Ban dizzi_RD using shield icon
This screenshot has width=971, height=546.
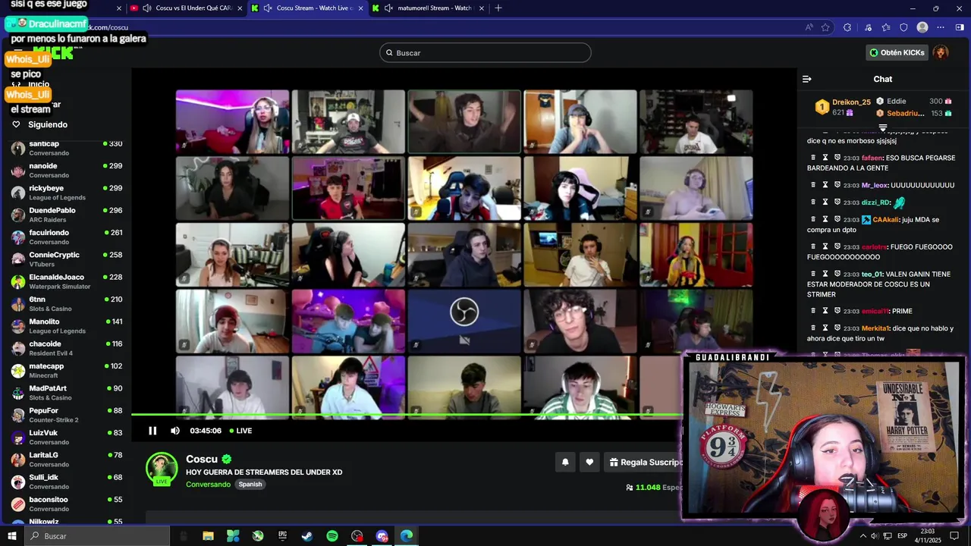837,202
